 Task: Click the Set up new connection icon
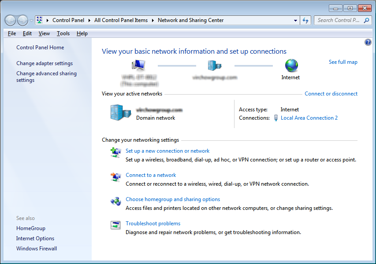pos(115,153)
